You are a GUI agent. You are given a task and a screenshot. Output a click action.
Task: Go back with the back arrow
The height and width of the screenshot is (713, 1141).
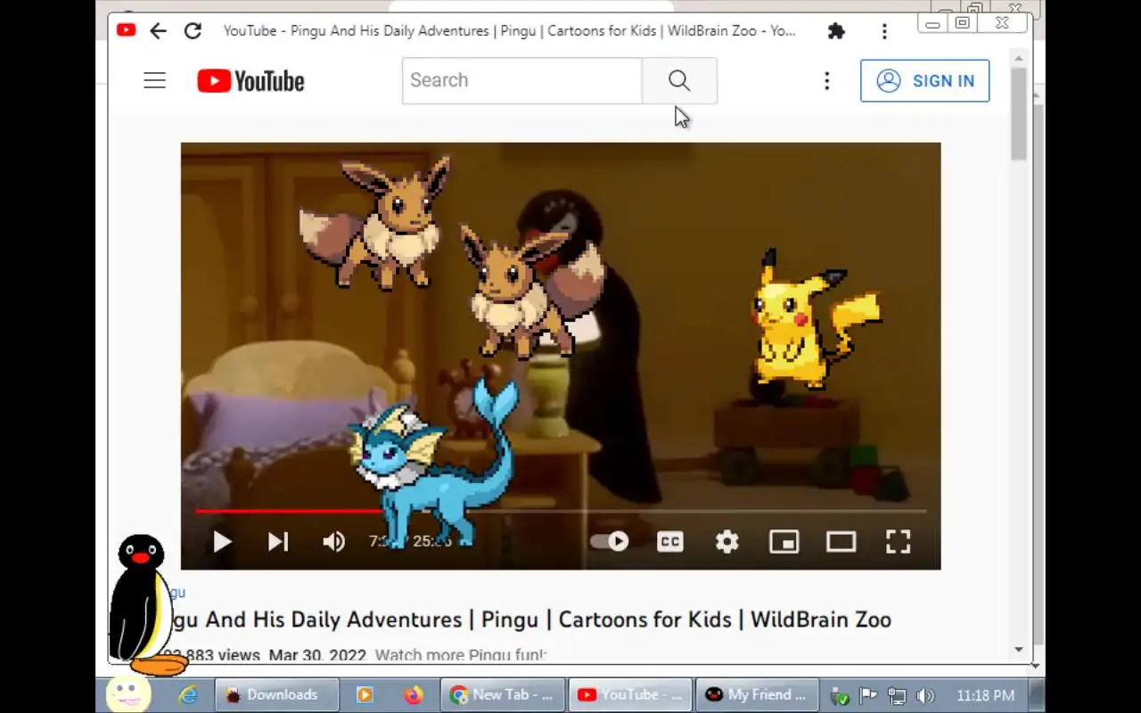[158, 31]
